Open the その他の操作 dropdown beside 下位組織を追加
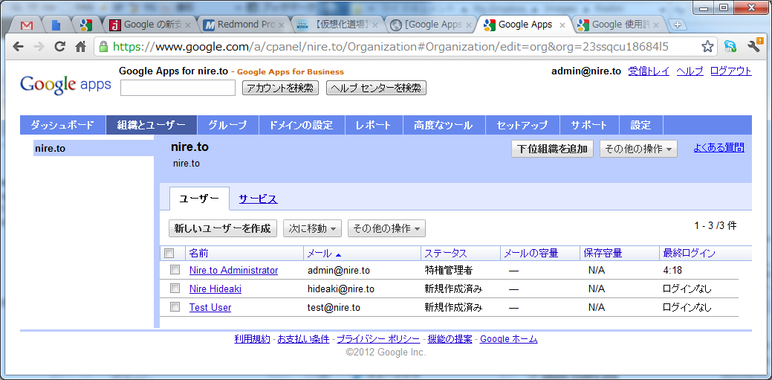Viewport: 772px width, 380px height. (638, 149)
